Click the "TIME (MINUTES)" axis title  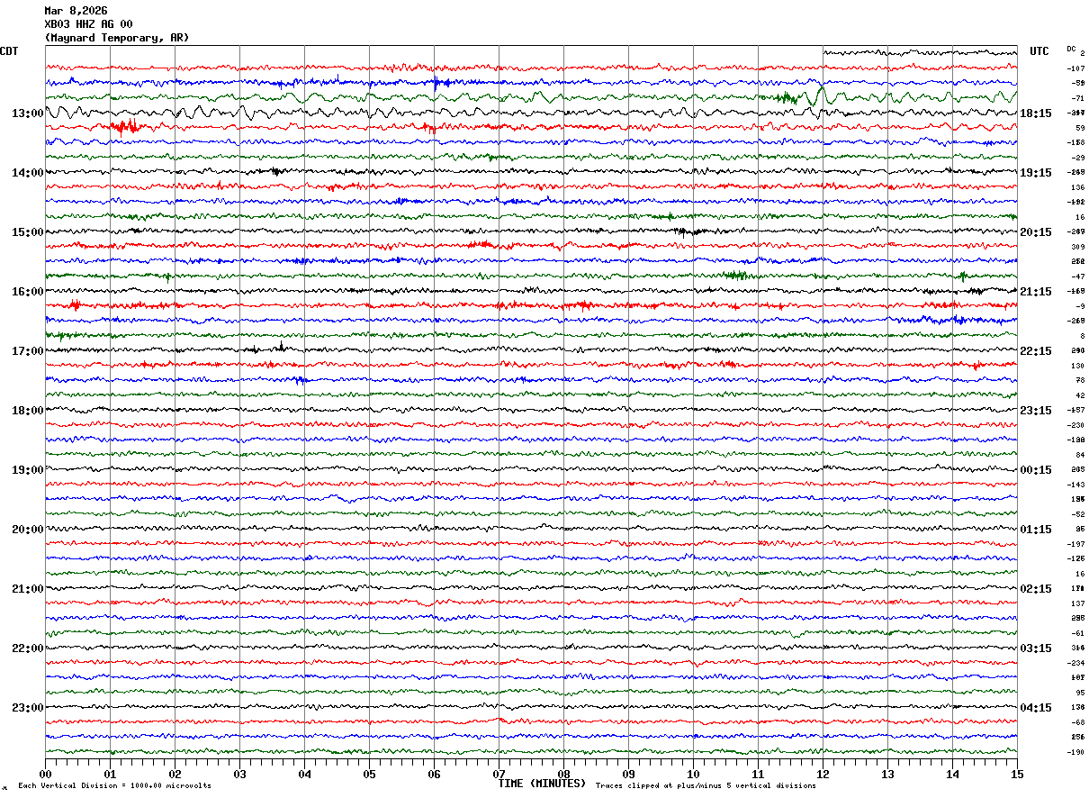pos(542,784)
